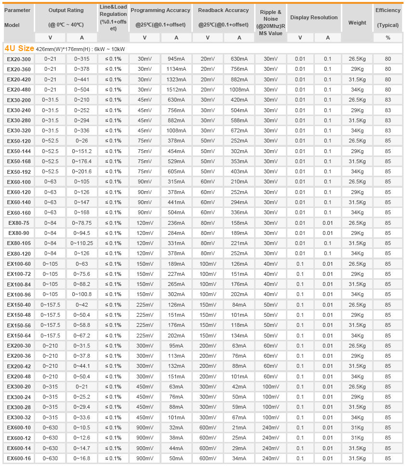Click the Output Rating column header
This screenshot has width=405, height=466.
pyautogui.click(x=66, y=17)
